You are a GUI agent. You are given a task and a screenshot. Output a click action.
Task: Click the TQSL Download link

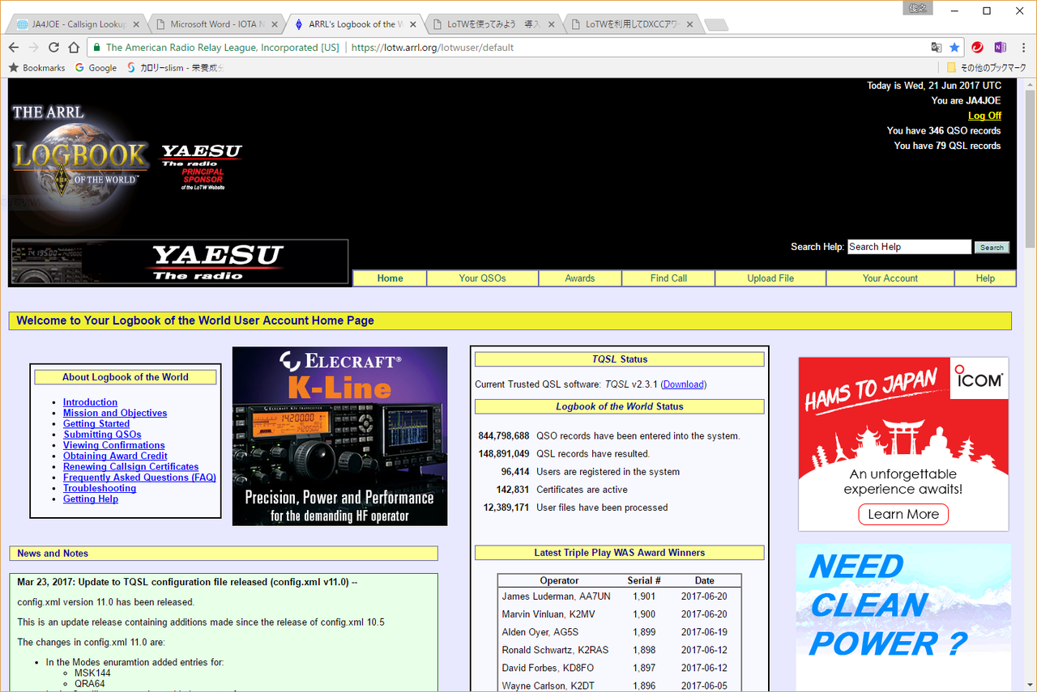(684, 384)
